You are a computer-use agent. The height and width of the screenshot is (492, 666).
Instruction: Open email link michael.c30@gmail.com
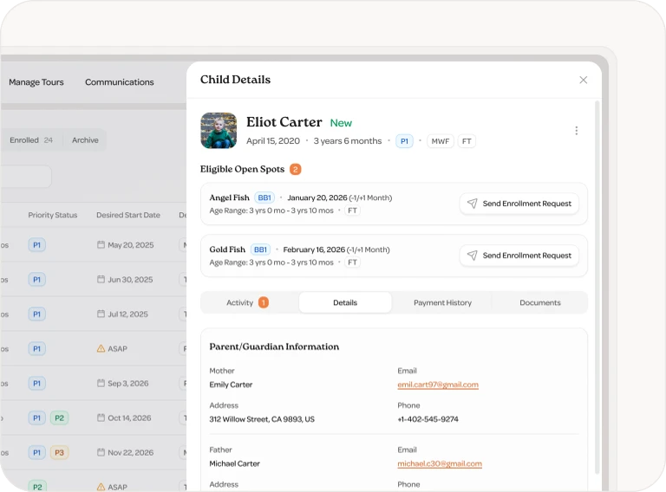pos(440,463)
